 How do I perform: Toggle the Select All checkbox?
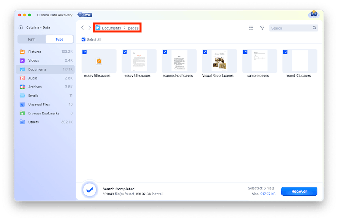[x=83, y=39]
